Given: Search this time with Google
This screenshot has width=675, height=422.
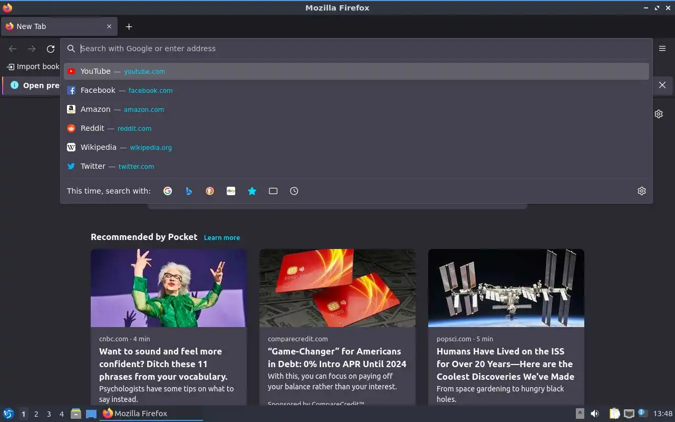Looking at the screenshot, I should coord(168,191).
